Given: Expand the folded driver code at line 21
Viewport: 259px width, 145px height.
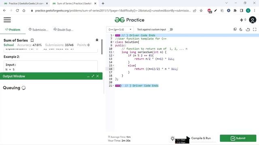Looking at the screenshot, I should coord(117,86).
